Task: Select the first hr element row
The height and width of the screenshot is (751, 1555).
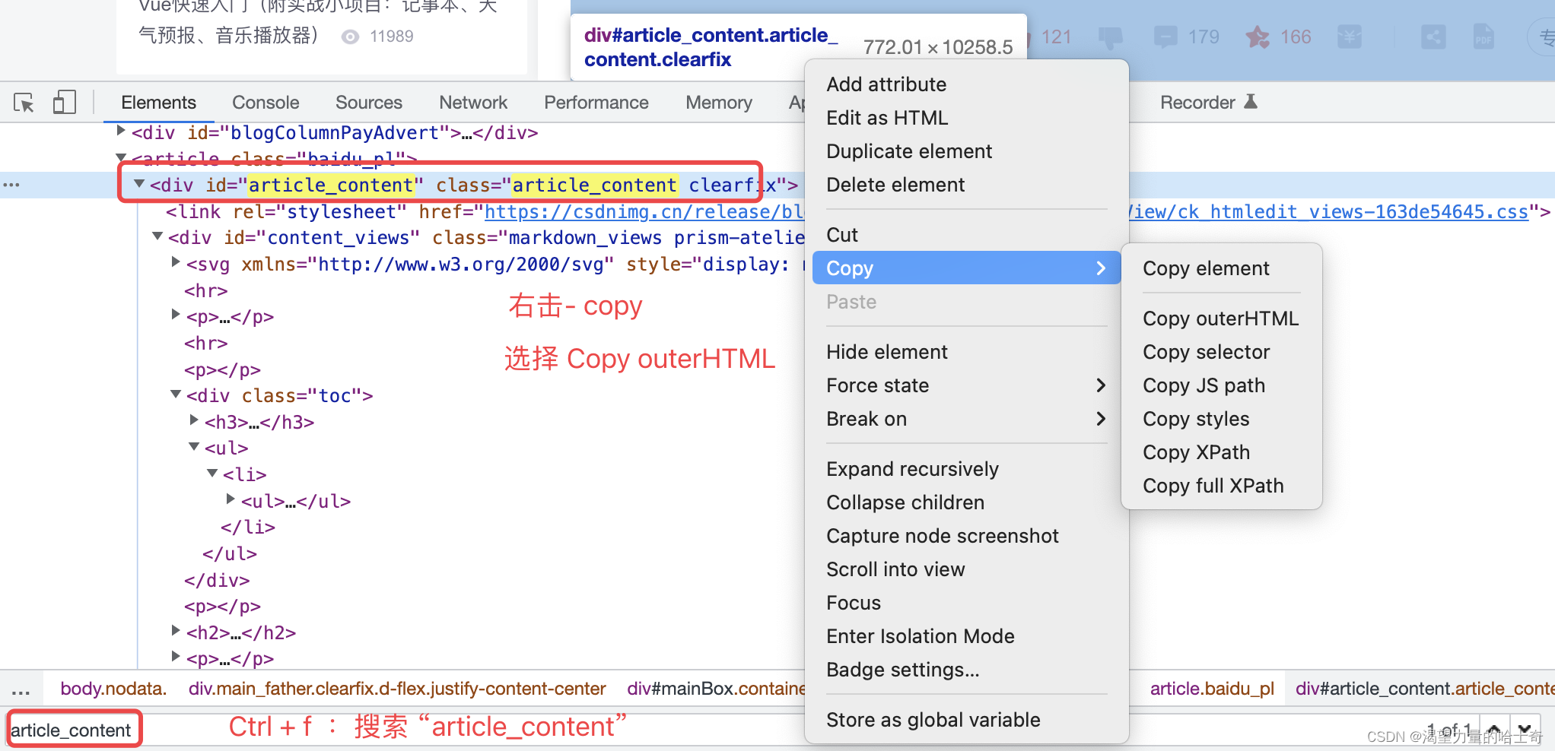Action: (x=205, y=291)
